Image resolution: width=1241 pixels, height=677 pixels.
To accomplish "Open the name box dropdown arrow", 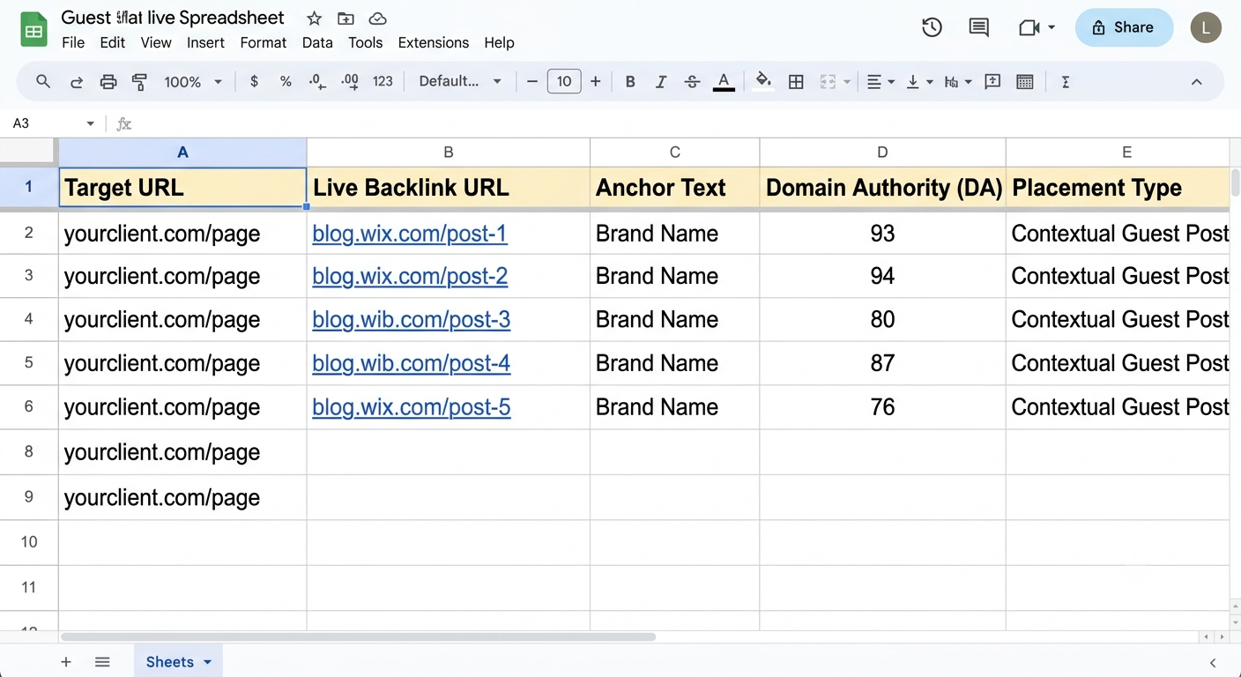I will (x=90, y=123).
